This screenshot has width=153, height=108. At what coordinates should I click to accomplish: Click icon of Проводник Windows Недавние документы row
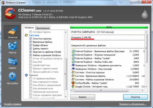[x=73, y=65]
